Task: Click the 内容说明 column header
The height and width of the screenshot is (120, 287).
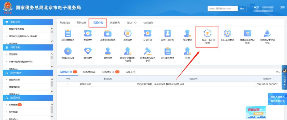Action: point(193,79)
